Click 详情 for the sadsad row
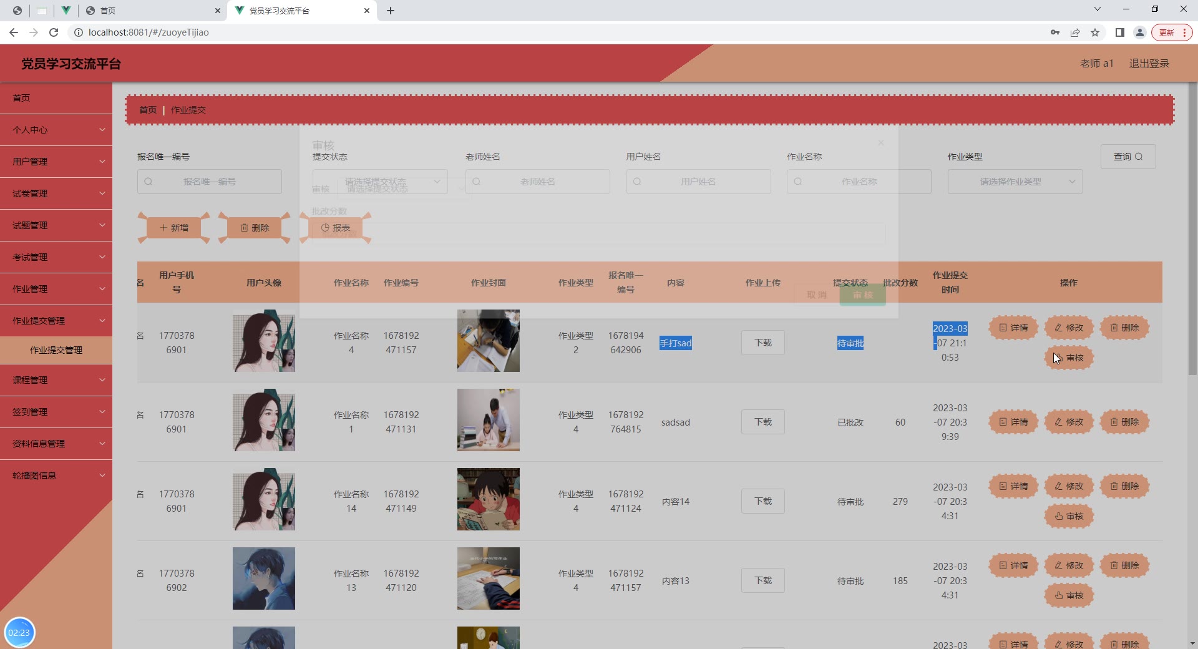The height and width of the screenshot is (649, 1198). (x=1013, y=422)
